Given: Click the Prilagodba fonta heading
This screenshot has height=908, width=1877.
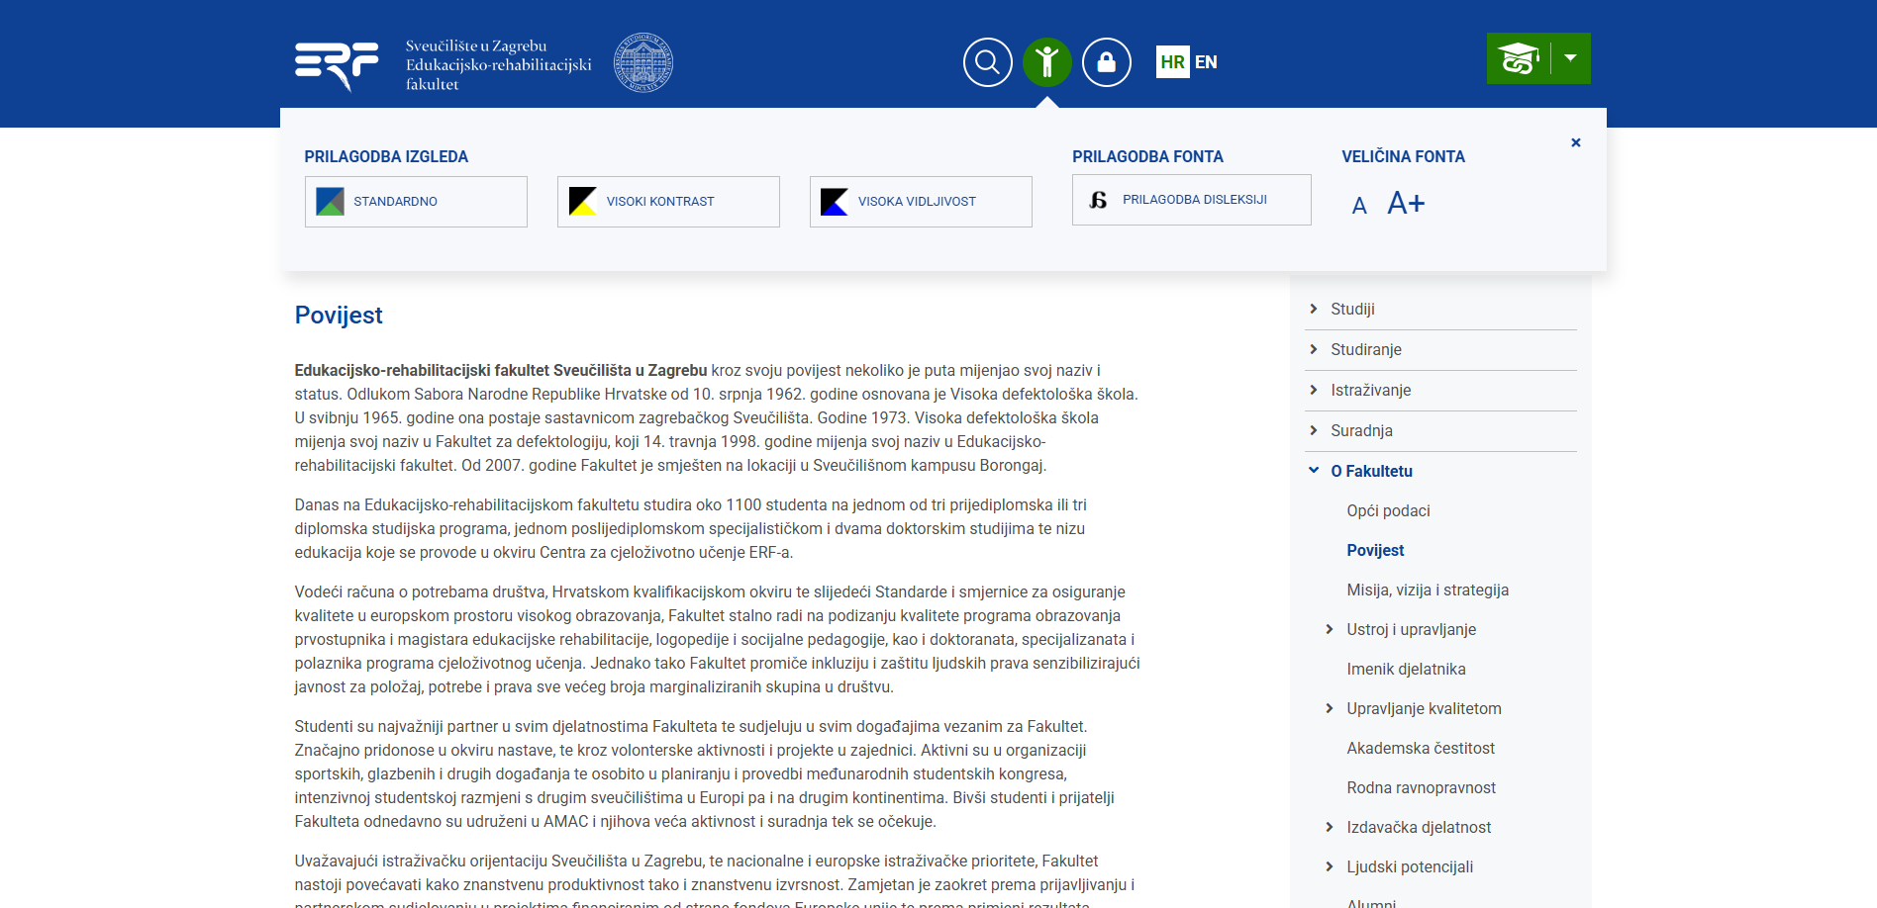Looking at the screenshot, I should 1147,156.
